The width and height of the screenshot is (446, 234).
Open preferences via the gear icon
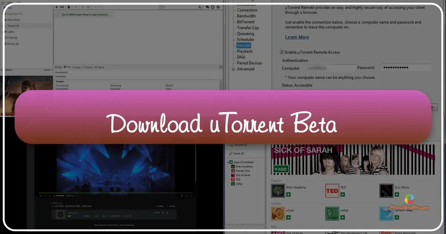coord(218,7)
